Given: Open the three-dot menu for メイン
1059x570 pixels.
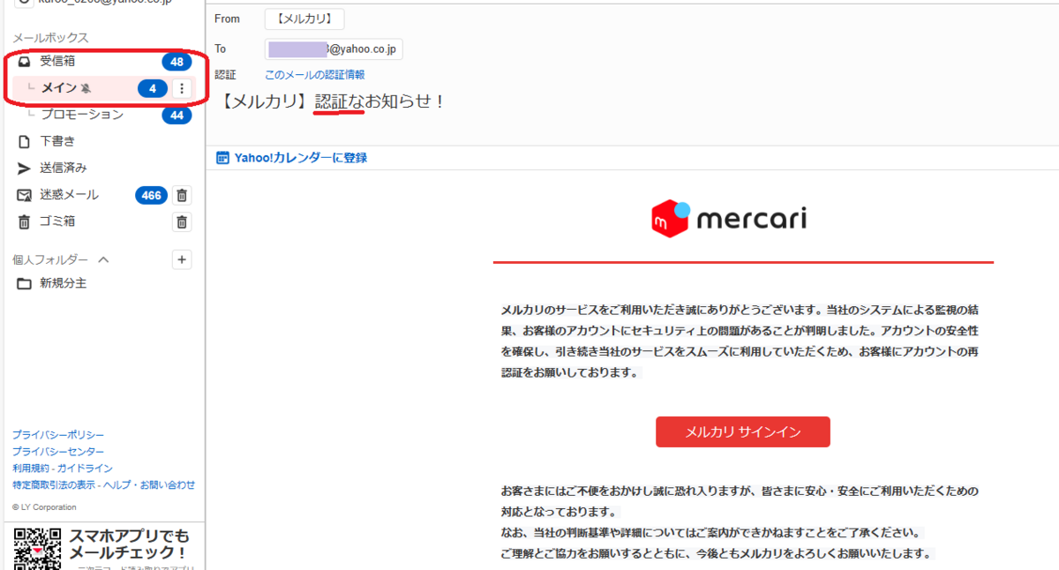Looking at the screenshot, I should [x=181, y=88].
